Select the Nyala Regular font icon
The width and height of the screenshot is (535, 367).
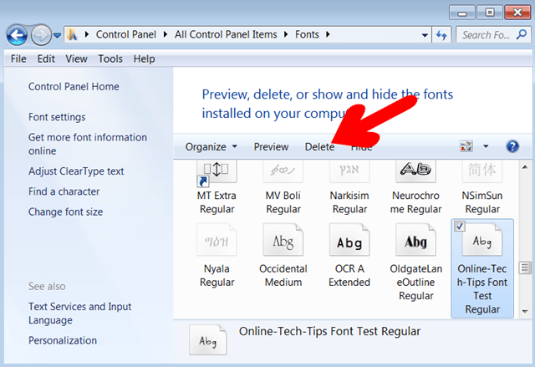click(217, 240)
